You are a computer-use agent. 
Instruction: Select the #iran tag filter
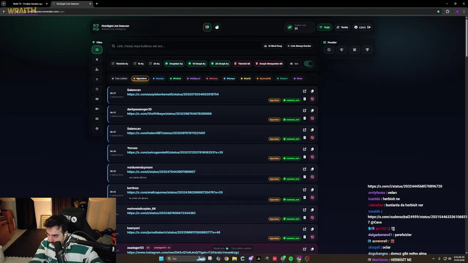point(298,79)
